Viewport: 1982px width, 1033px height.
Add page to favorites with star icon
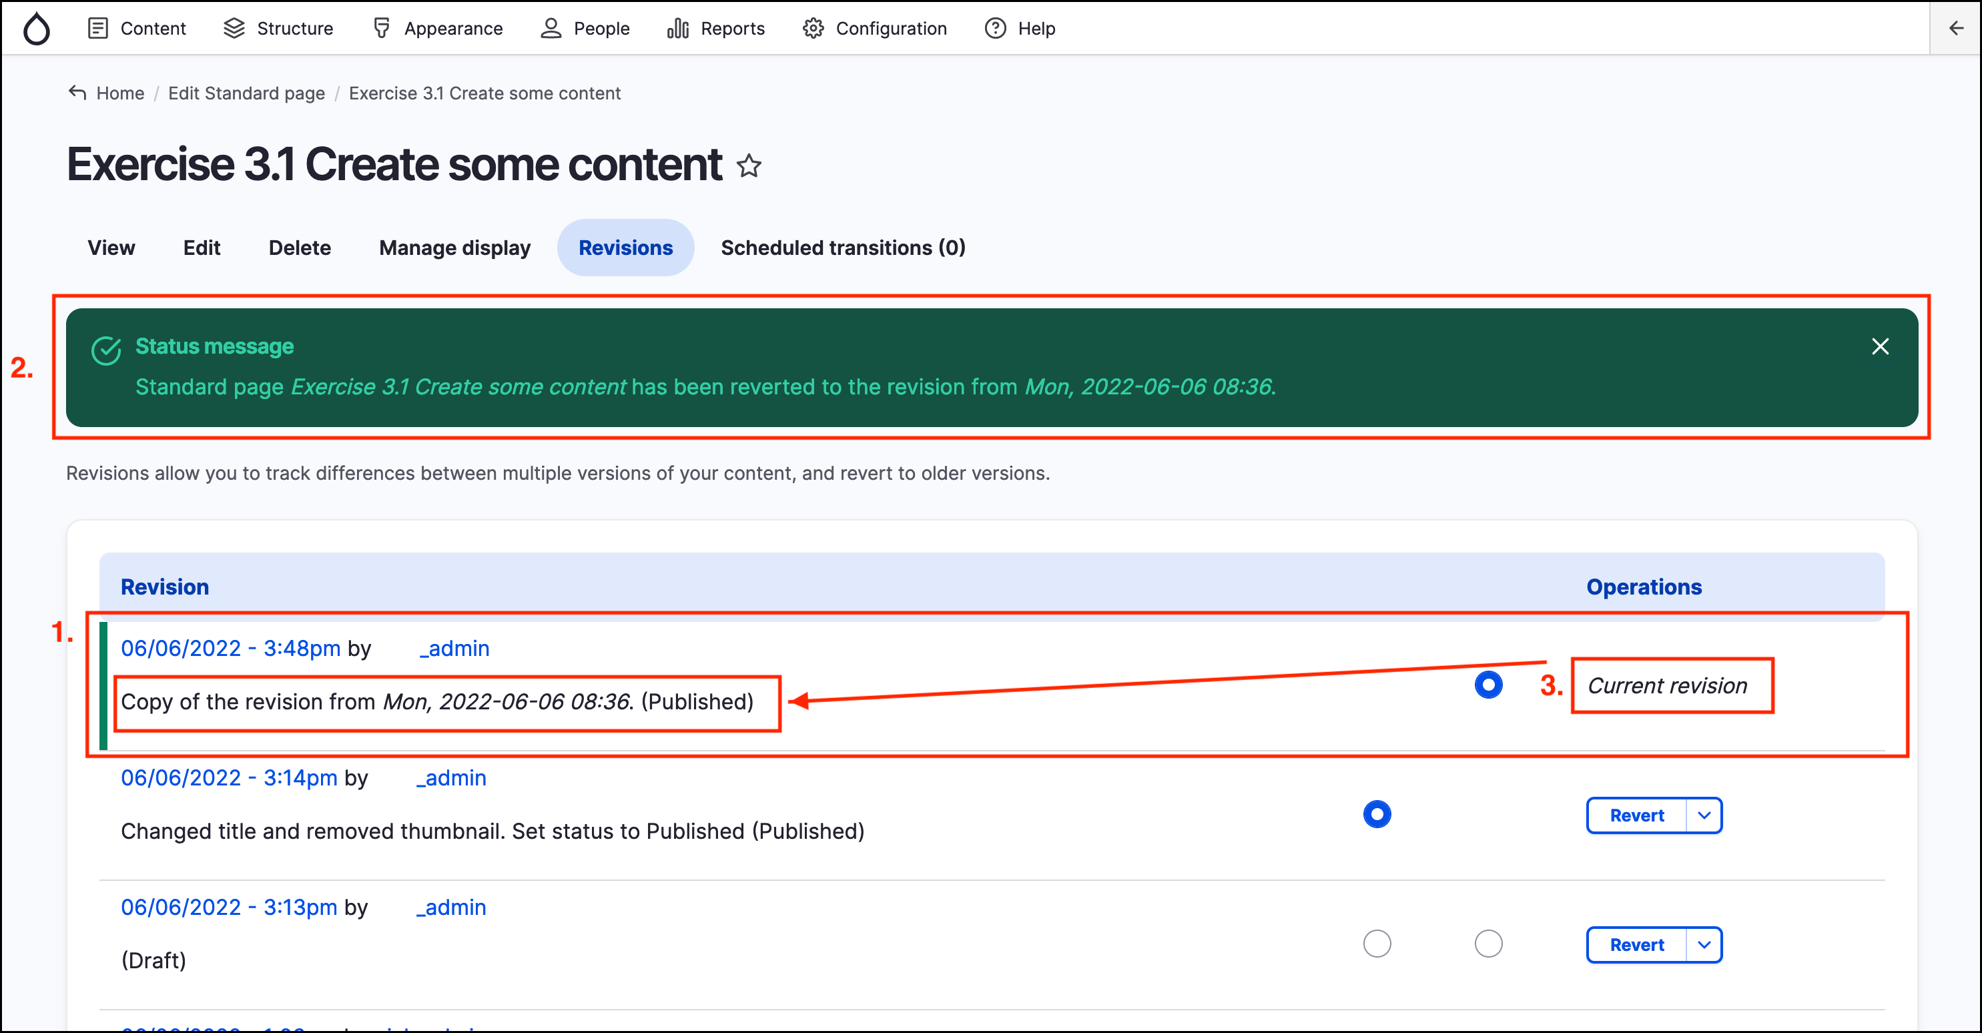(x=749, y=165)
